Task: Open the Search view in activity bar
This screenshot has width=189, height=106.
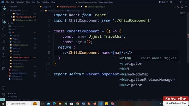Action: pyautogui.click(x=3, y=14)
